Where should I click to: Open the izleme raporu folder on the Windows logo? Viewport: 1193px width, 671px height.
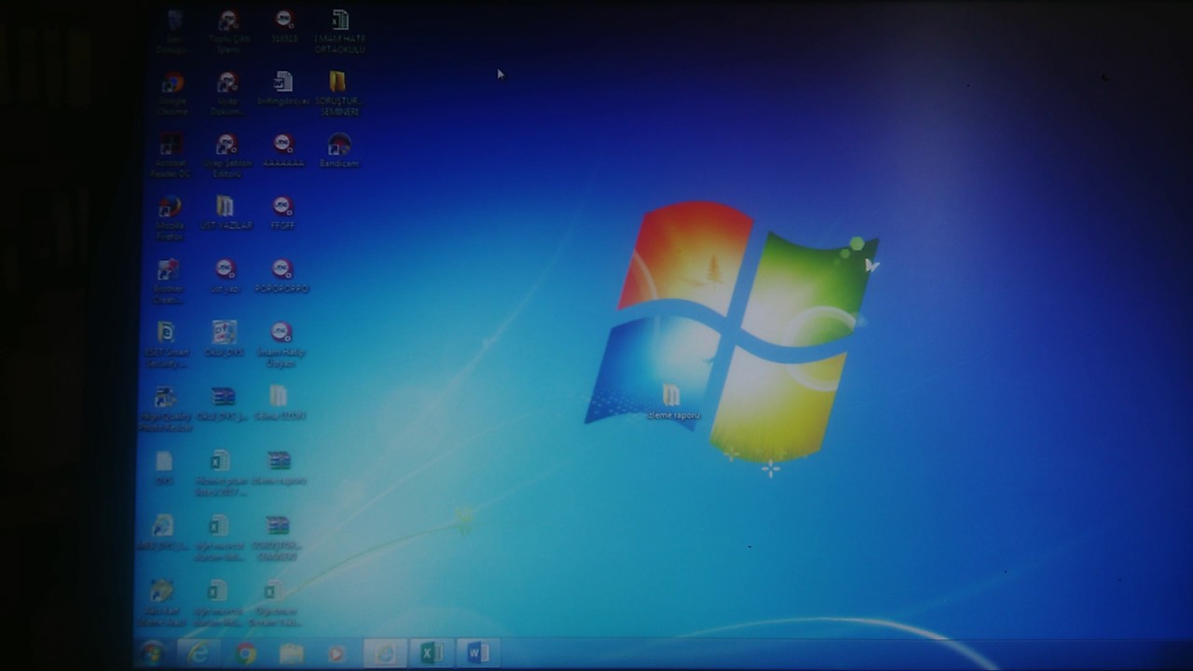coord(673,402)
